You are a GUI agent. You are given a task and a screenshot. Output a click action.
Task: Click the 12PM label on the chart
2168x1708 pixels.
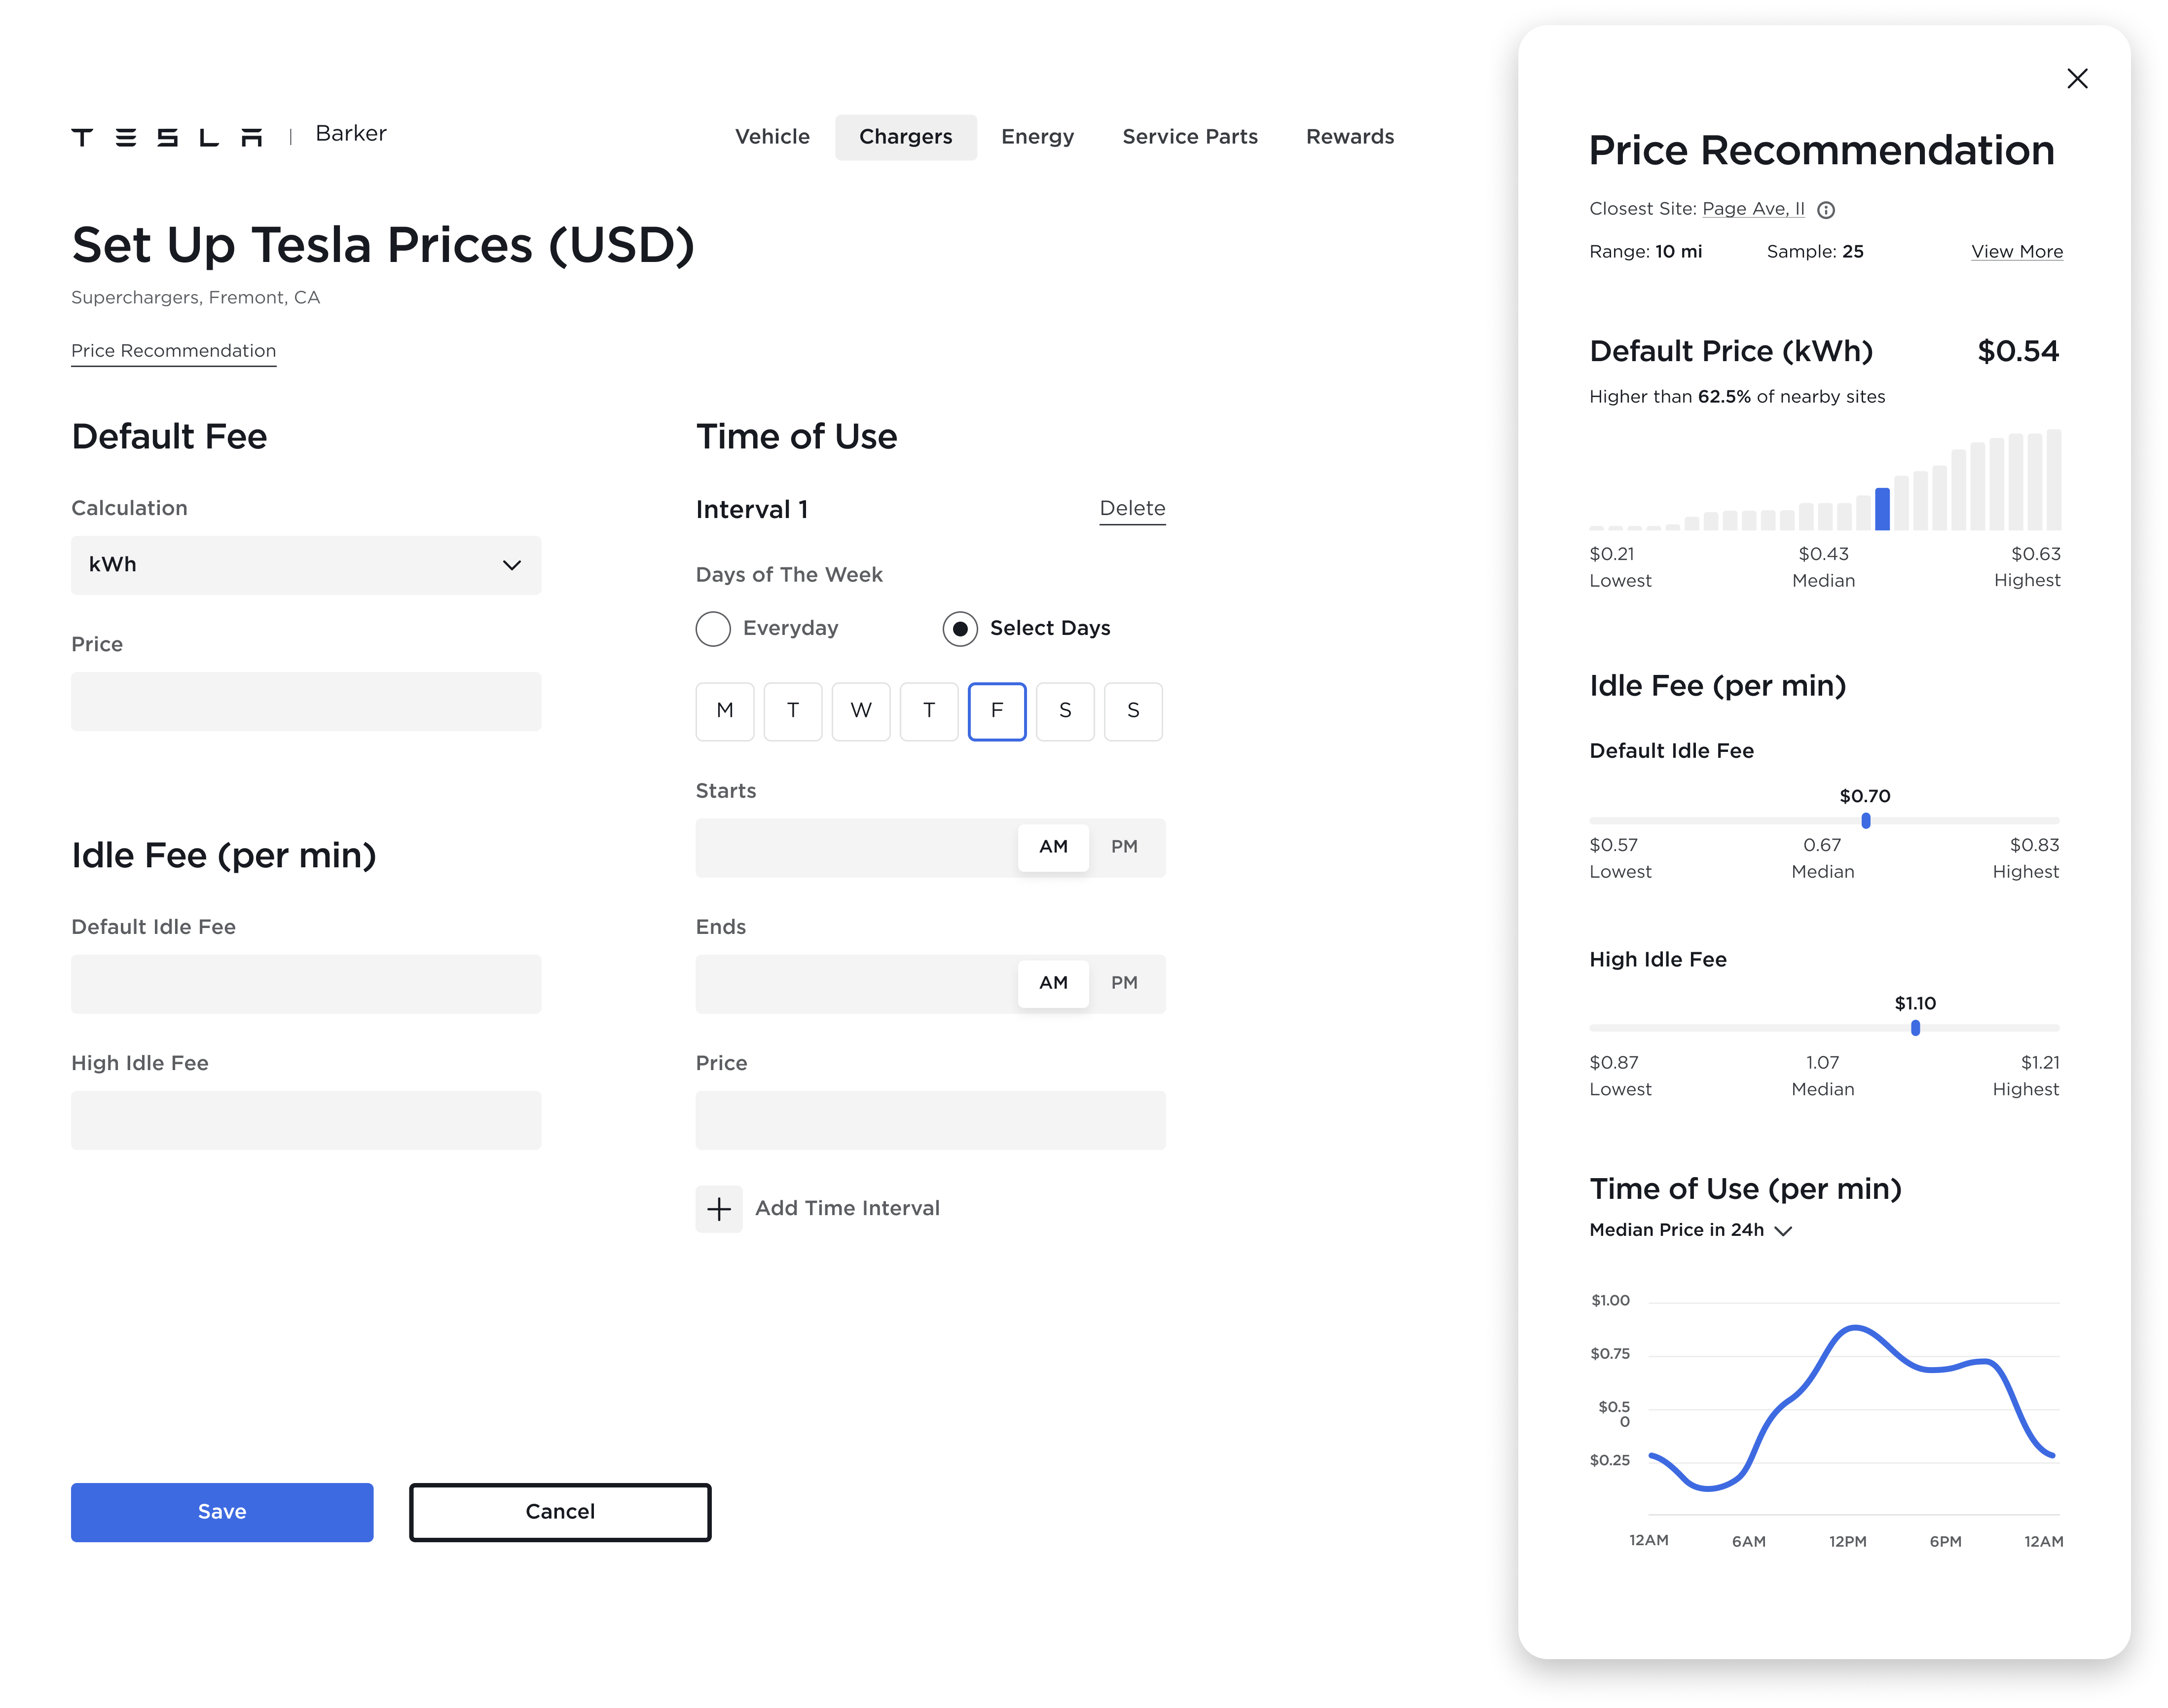(1847, 1541)
